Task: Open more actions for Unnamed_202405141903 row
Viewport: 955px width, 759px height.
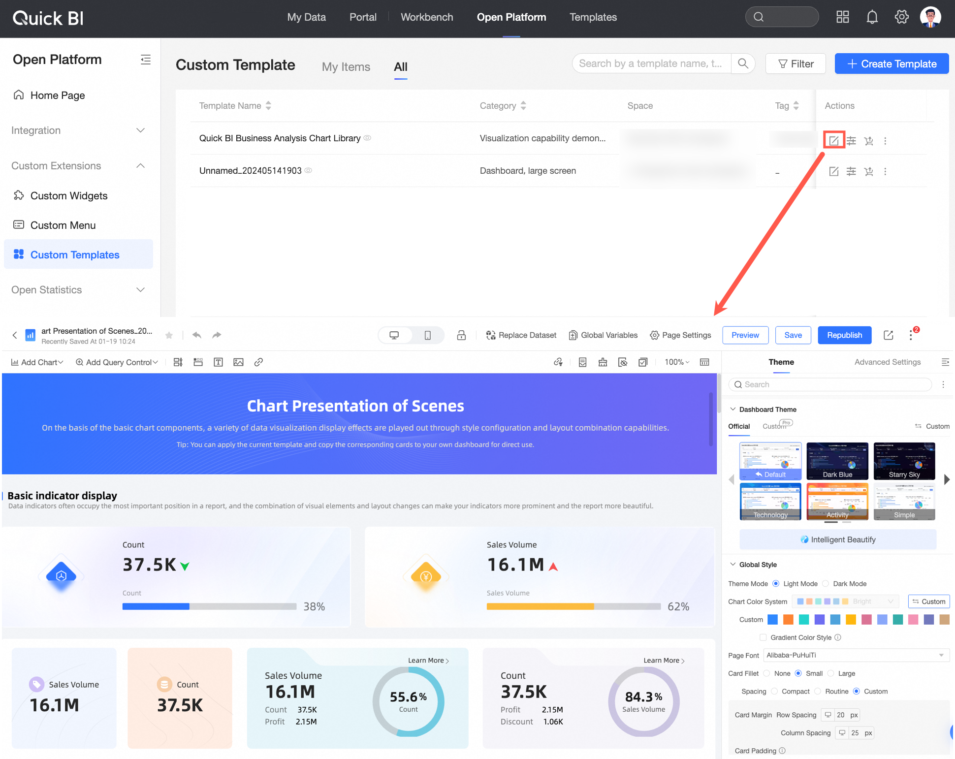Action: pyautogui.click(x=885, y=171)
